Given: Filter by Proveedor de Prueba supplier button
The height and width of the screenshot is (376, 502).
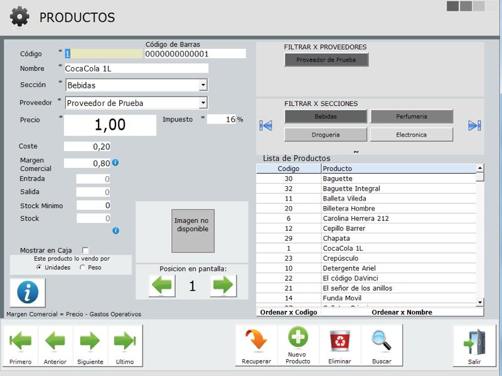Looking at the screenshot, I should 326,60.
